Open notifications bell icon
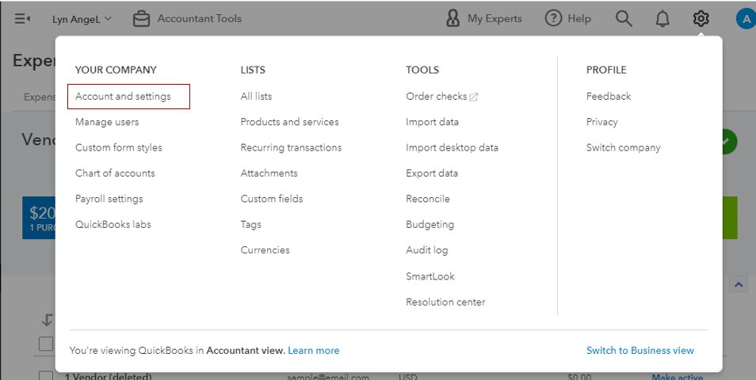 coord(662,18)
